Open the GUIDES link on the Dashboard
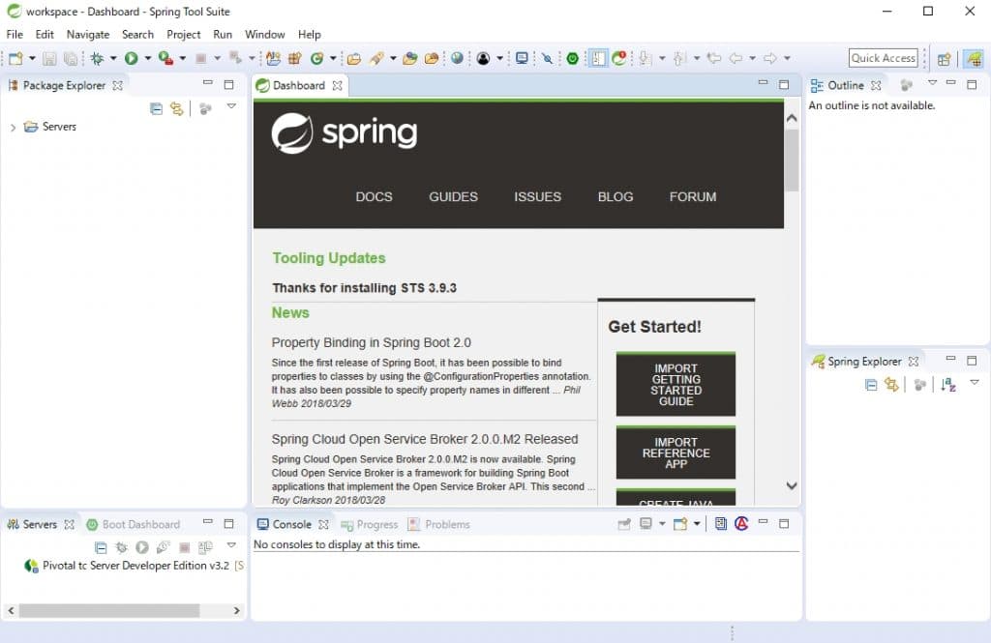Screen dimensions: 991x643 coord(453,196)
